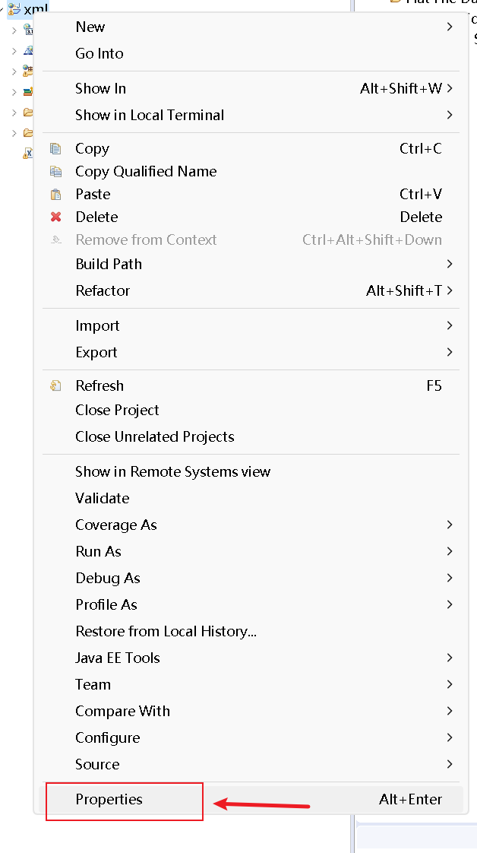Open the Run As submenu arrow

(x=450, y=552)
